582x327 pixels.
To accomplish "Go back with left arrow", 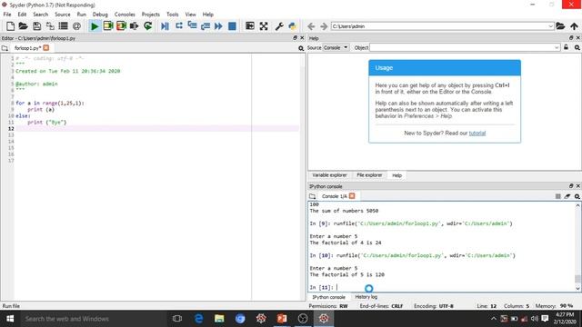I will 311,26.
